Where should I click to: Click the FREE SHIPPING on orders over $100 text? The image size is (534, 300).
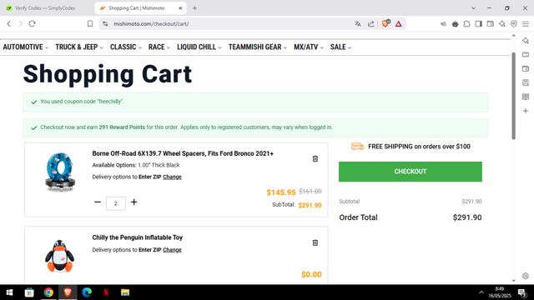[x=419, y=147]
